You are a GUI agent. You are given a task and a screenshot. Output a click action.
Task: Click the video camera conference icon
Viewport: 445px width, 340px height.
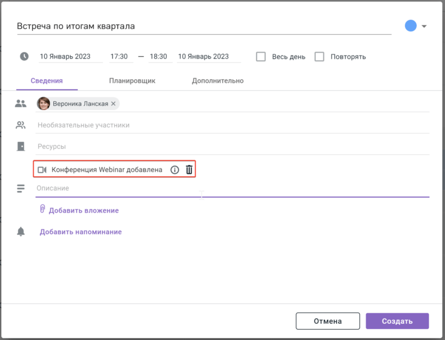tap(42, 170)
